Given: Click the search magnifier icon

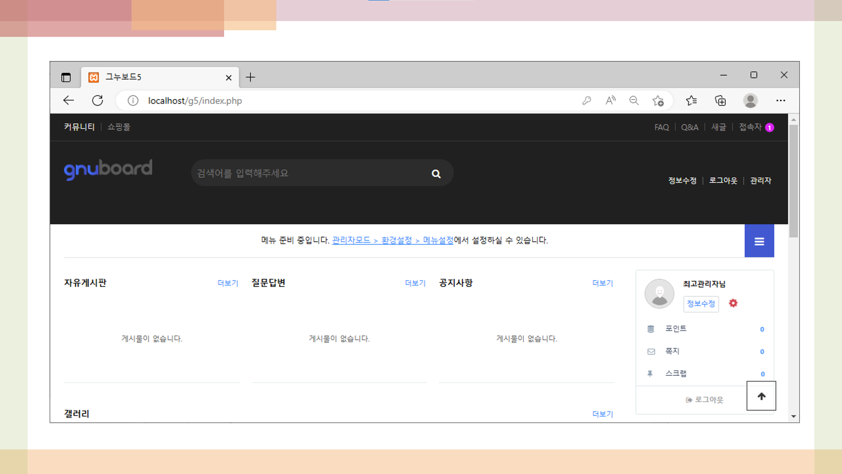Looking at the screenshot, I should [x=436, y=174].
